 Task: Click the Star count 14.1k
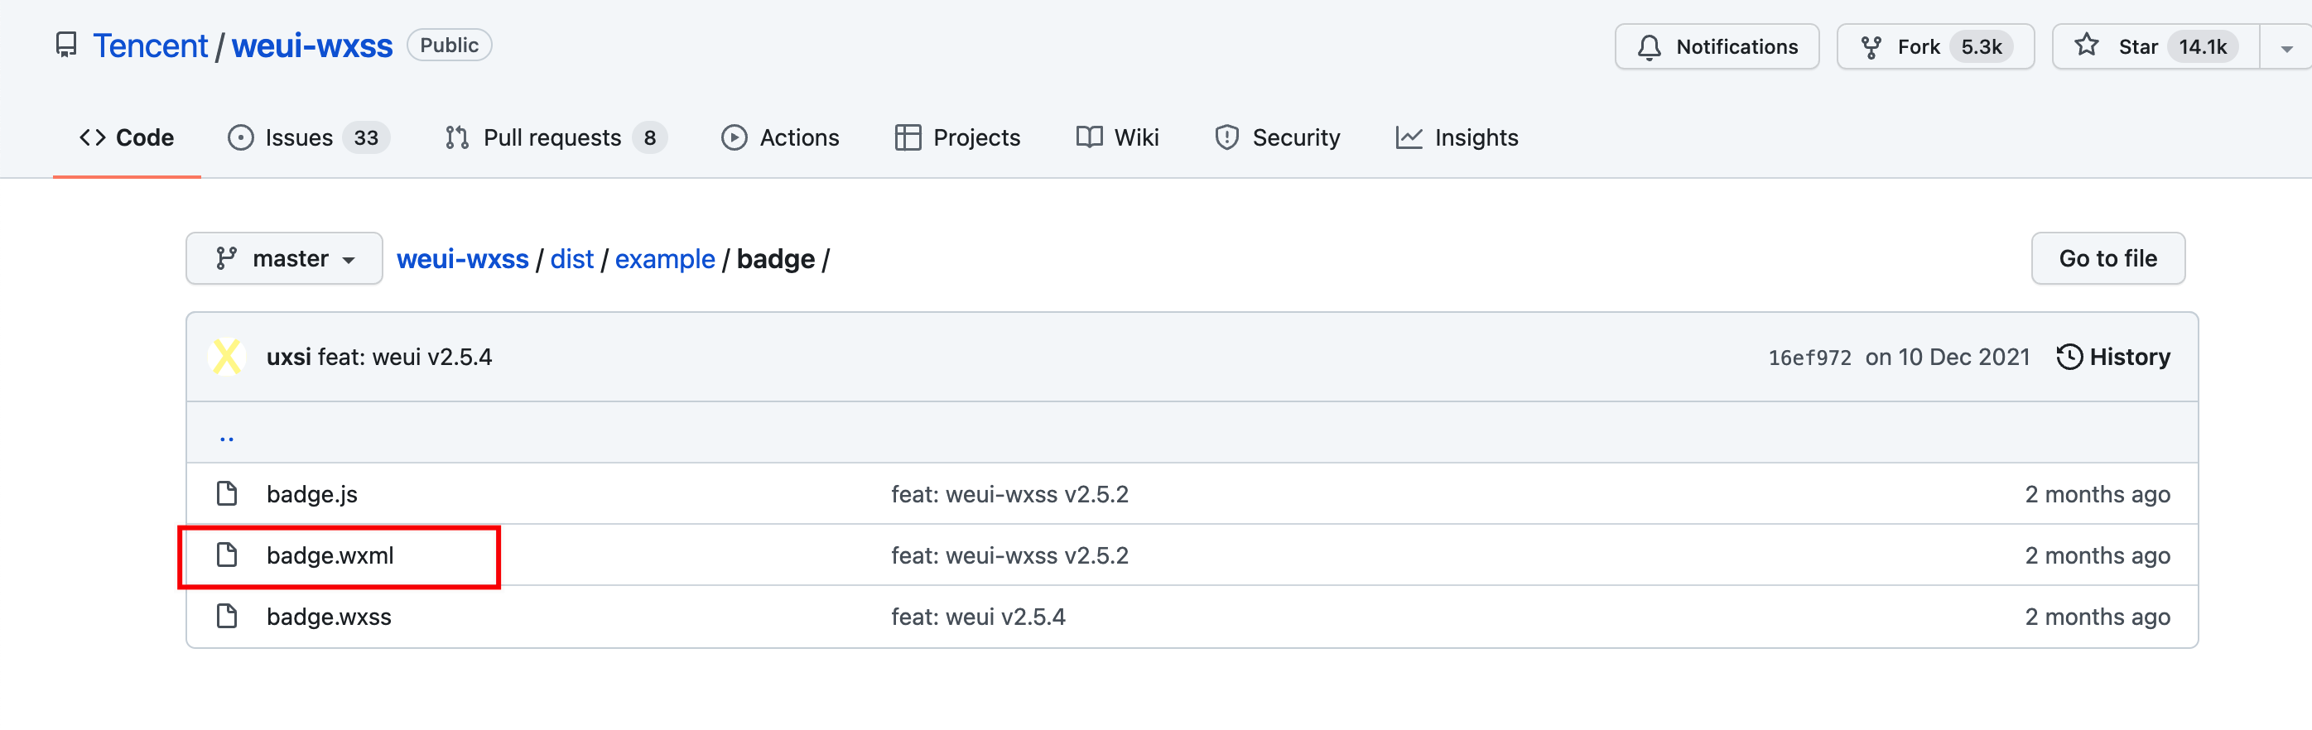point(2203,46)
